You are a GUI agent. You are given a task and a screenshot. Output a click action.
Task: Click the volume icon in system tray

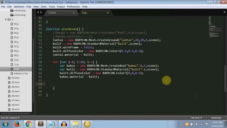pyautogui.click(x=196, y=124)
